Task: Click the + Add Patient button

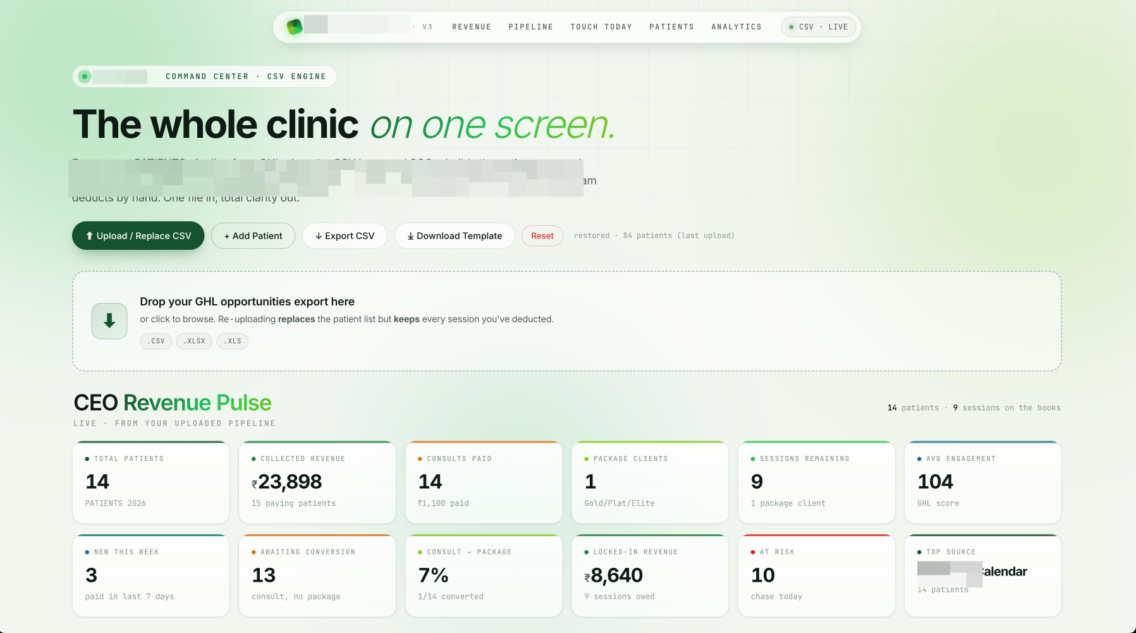Action: pyautogui.click(x=253, y=236)
